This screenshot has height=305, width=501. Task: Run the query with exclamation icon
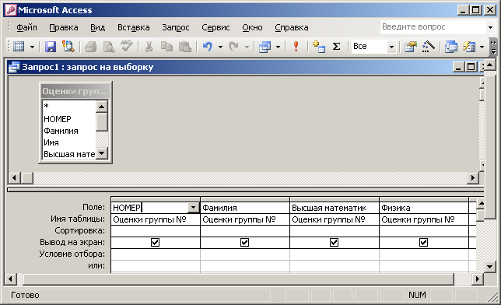[x=296, y=47]
